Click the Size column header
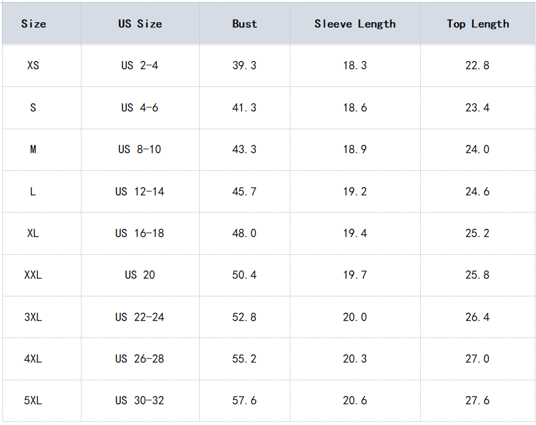 (x=34, y=24)
